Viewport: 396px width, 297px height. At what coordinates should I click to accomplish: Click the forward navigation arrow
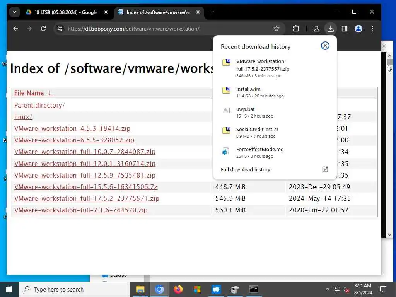(x=29, y=29)
